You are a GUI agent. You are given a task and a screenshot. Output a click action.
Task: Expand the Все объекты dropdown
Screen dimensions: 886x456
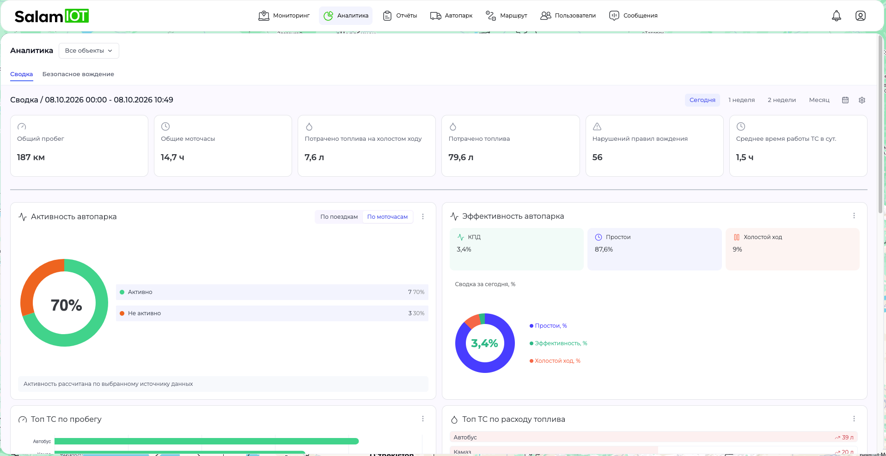click(x=89, y=51)
